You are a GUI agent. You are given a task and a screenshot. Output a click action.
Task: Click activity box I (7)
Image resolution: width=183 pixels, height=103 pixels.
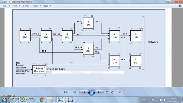click(136, 61)
